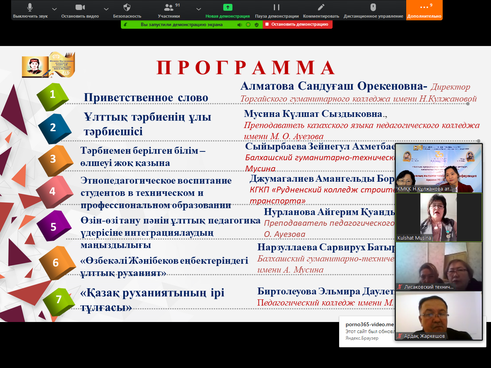Image resolution: width=491 pixels, height=368 pixels.
Task: Toggle the shared sound speaker icon in green bar
Action: tap(240, 25)
